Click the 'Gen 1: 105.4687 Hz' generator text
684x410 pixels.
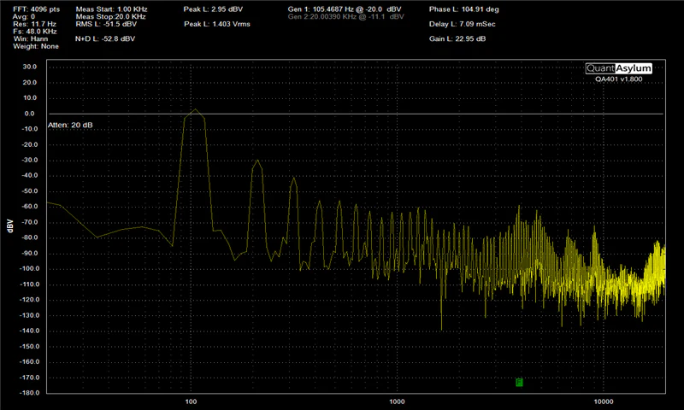[345, 9]
